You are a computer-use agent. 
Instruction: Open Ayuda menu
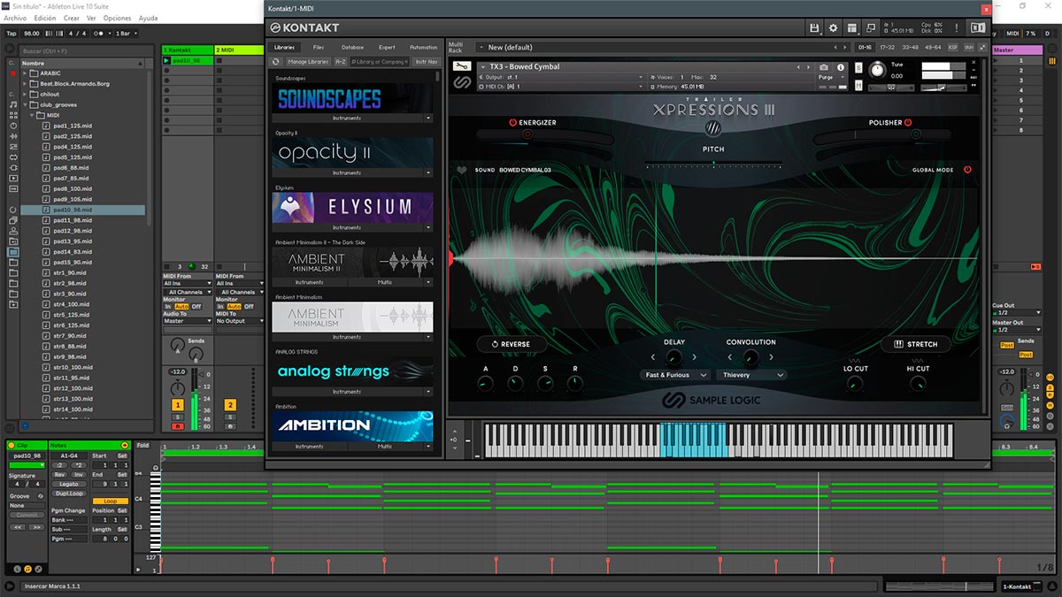pyautogui.click(x=149, y=18)
